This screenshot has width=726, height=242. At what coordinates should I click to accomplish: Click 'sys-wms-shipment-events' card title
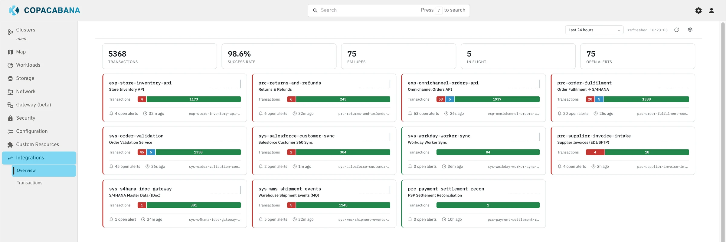coord(290,189)
